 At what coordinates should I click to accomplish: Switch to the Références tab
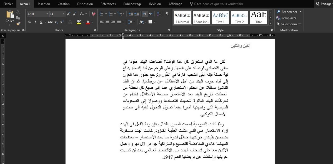[x=108, y=4]
